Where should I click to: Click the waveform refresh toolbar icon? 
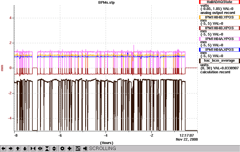coord(78,149)
